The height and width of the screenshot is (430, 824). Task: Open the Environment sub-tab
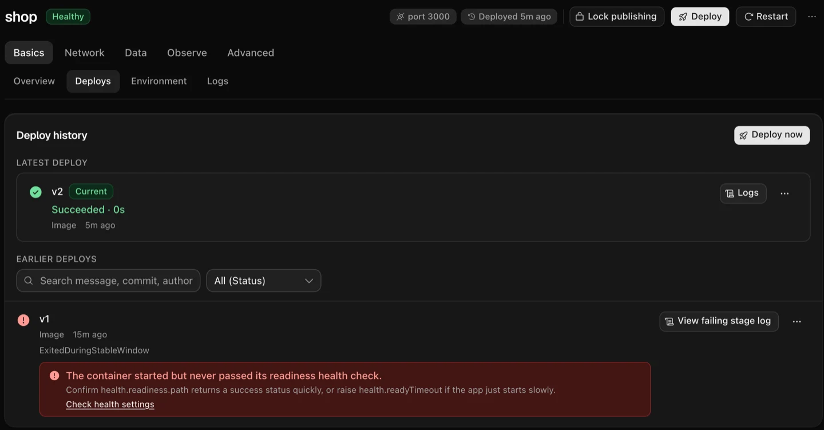[x=159, y=81]
